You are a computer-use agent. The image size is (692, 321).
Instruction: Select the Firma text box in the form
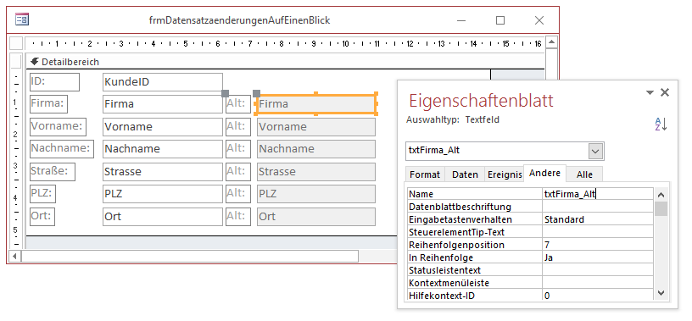pyautogui.click(x=163, y=104)
